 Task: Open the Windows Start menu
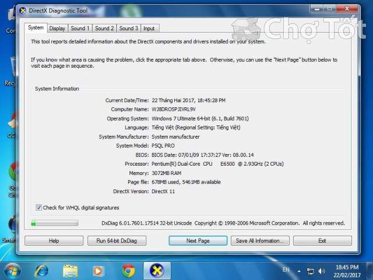pyautogui.click(x=12, y=270)
